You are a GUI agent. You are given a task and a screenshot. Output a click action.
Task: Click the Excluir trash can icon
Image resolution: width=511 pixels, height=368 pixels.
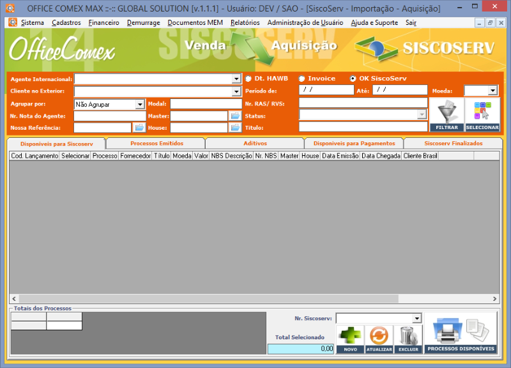(408, 339)
